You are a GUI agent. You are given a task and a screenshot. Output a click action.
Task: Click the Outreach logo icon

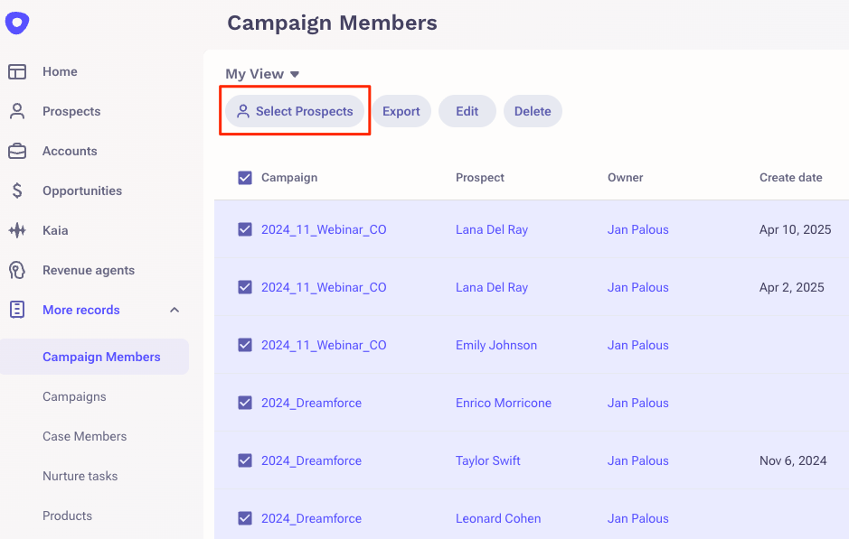(x=17, y=23)
